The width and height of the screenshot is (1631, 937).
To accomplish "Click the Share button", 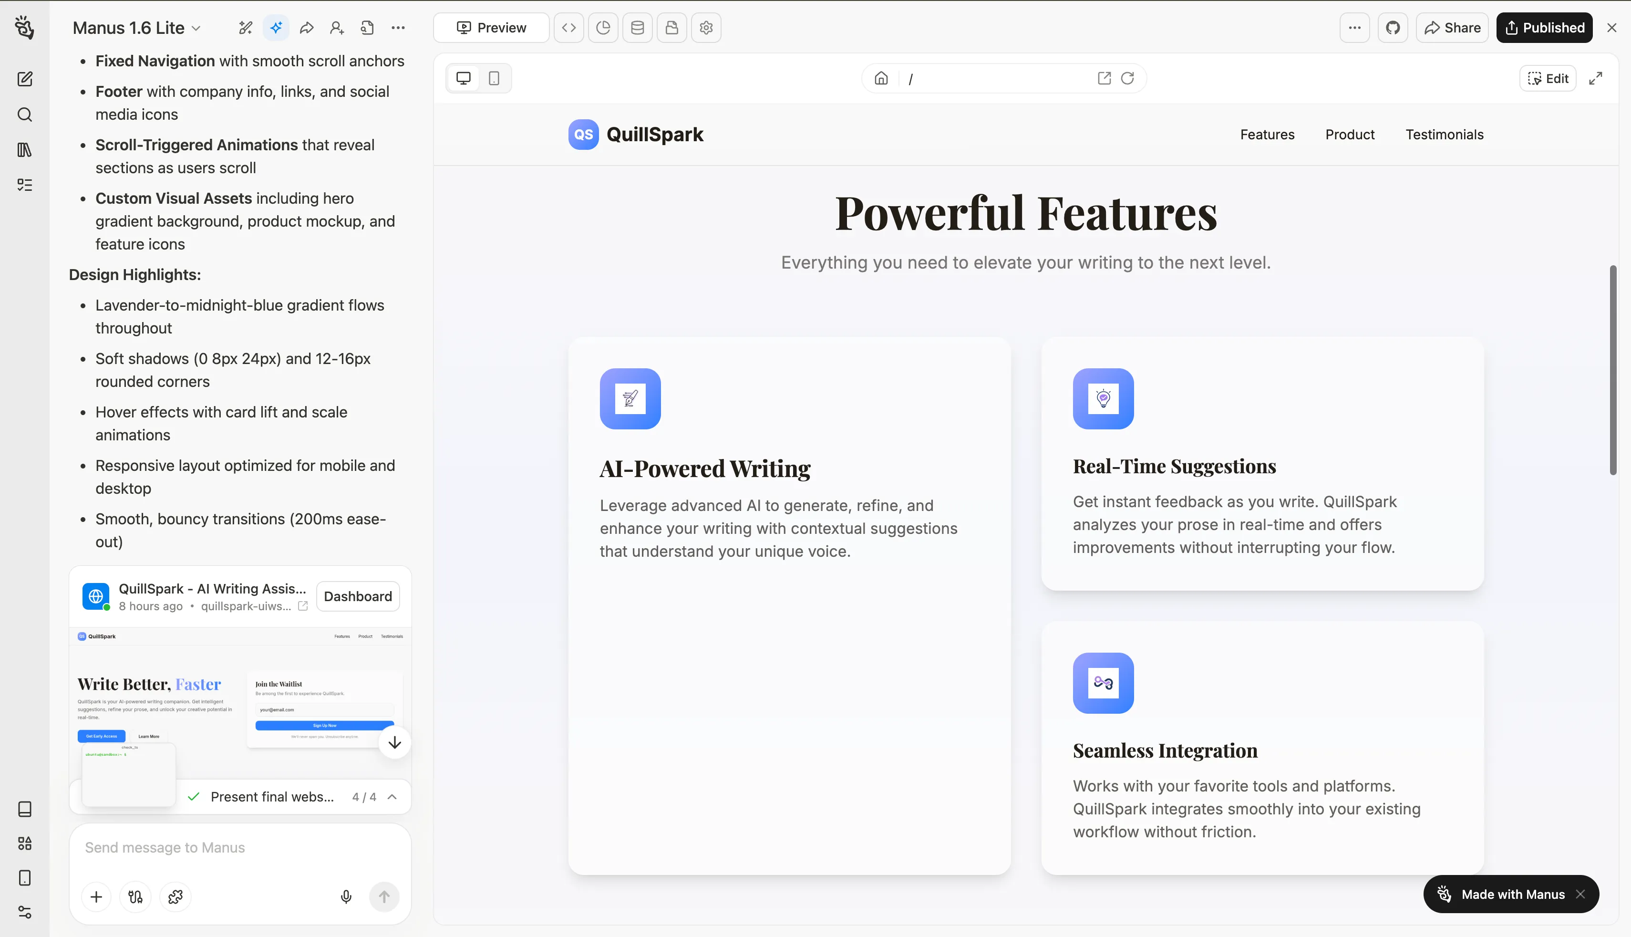I will (1452, 28).
